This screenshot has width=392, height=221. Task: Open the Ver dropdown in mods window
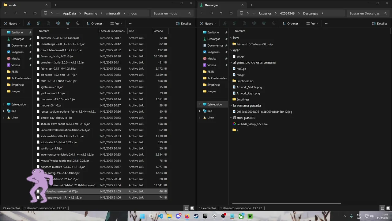pyautogui.click(x=116, y=23)
